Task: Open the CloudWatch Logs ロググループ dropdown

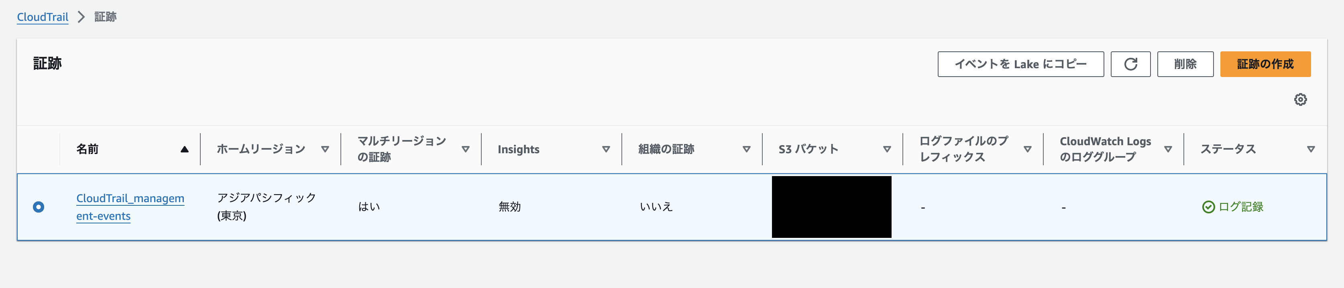Action: coord(1169,149)
